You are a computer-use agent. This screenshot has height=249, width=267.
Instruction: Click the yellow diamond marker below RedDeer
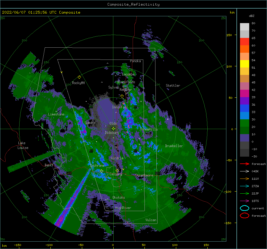(122, 96)
